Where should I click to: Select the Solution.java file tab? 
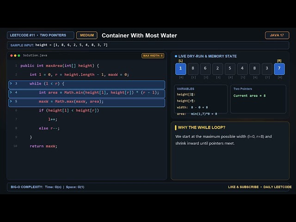click(x=35, y=55)
